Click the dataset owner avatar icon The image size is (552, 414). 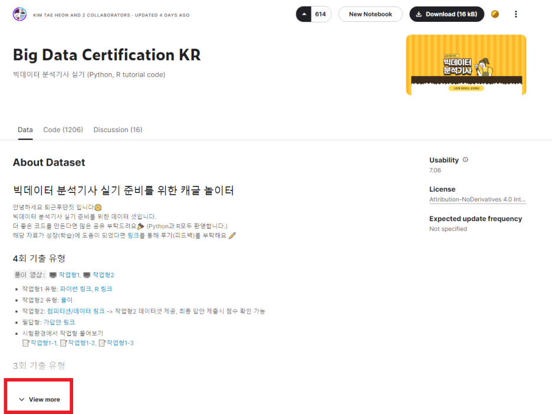click(x=19, y=14)
